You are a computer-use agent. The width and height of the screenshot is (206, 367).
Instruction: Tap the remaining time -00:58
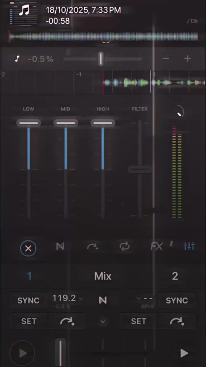[x=58, y=21]
